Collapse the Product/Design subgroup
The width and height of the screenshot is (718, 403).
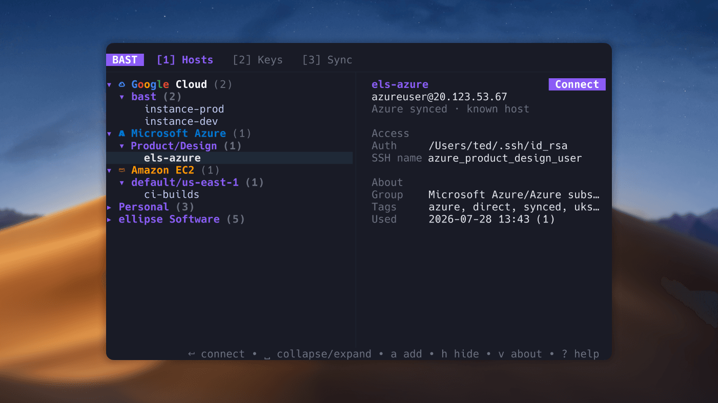click(x=122, y=146)
